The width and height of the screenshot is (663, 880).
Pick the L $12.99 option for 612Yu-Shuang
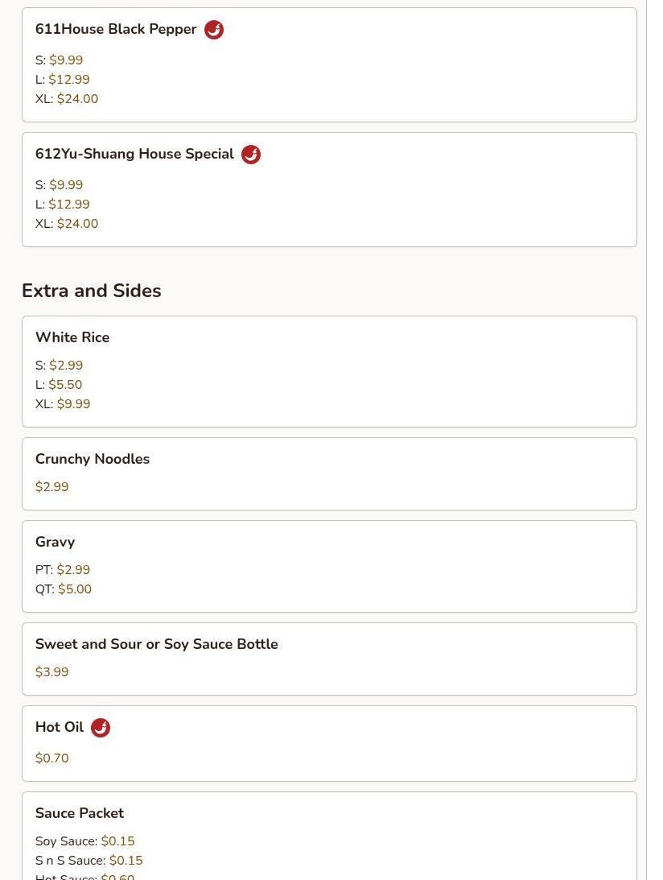pos(62,205)
